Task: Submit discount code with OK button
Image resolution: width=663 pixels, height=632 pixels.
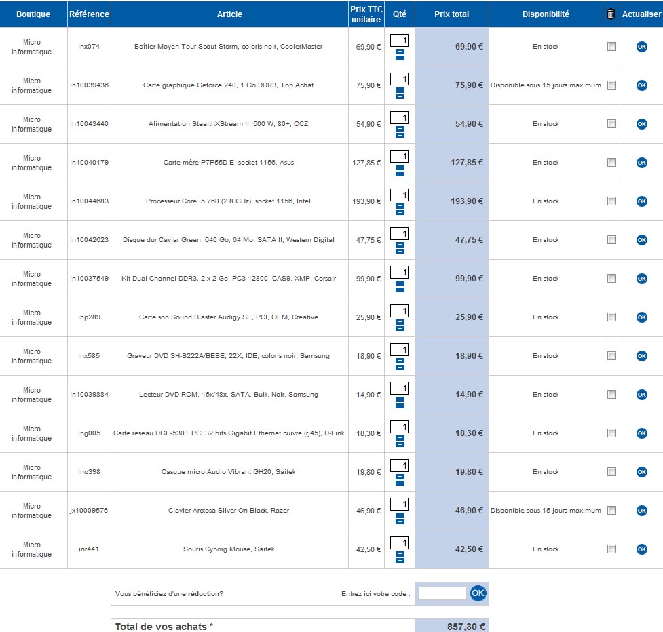Action: [x=478, y=593]
